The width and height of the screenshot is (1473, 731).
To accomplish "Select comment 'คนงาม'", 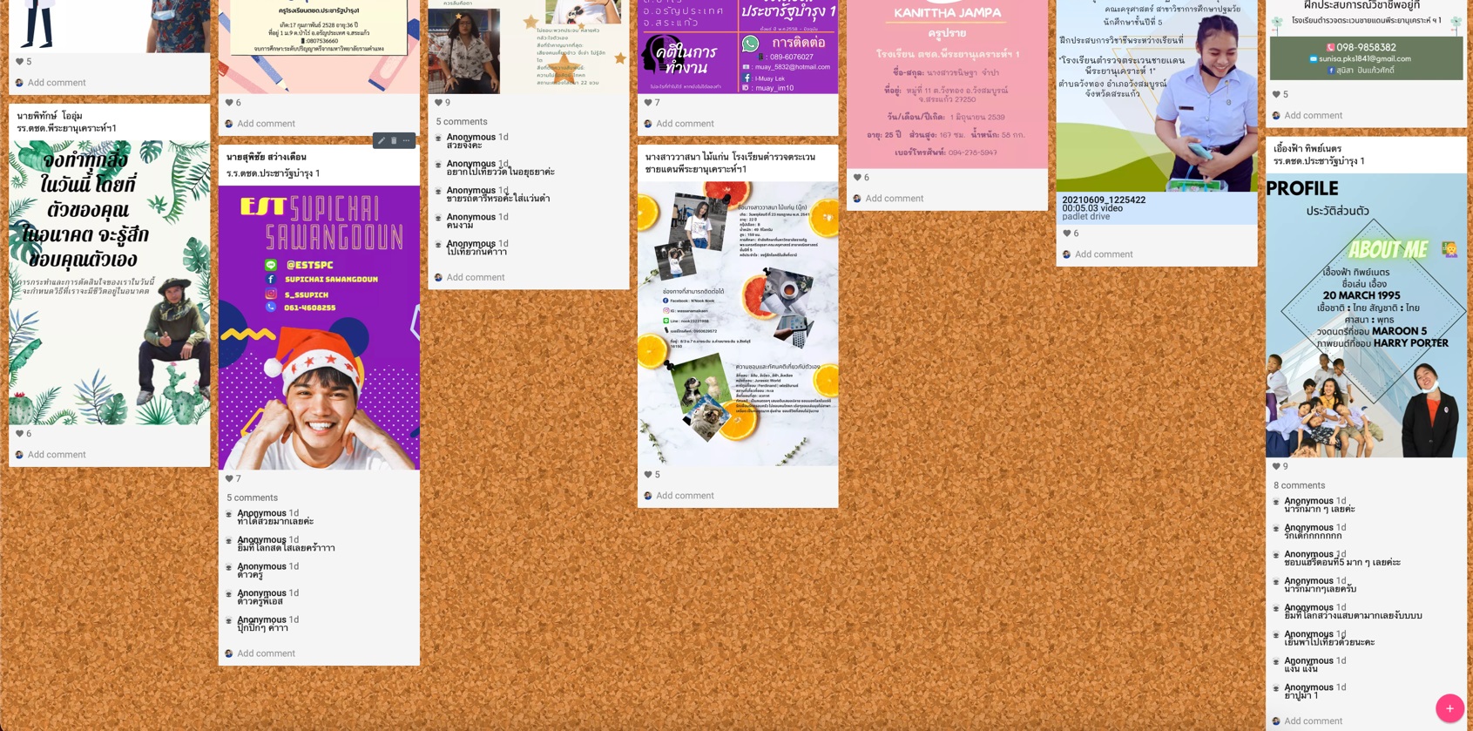I will pyautogui.click(x=460, y=226).
